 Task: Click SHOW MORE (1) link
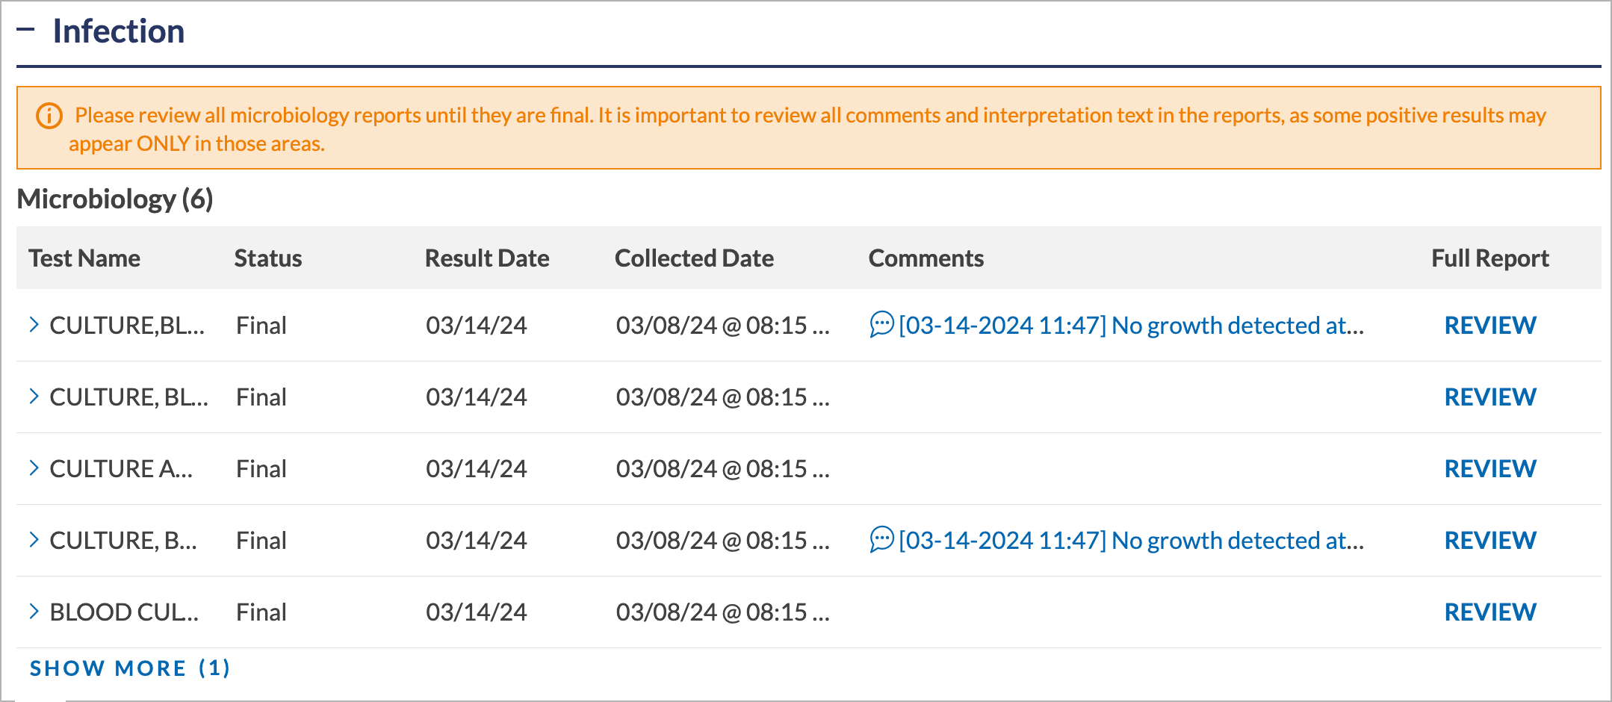tap(130, 668)
